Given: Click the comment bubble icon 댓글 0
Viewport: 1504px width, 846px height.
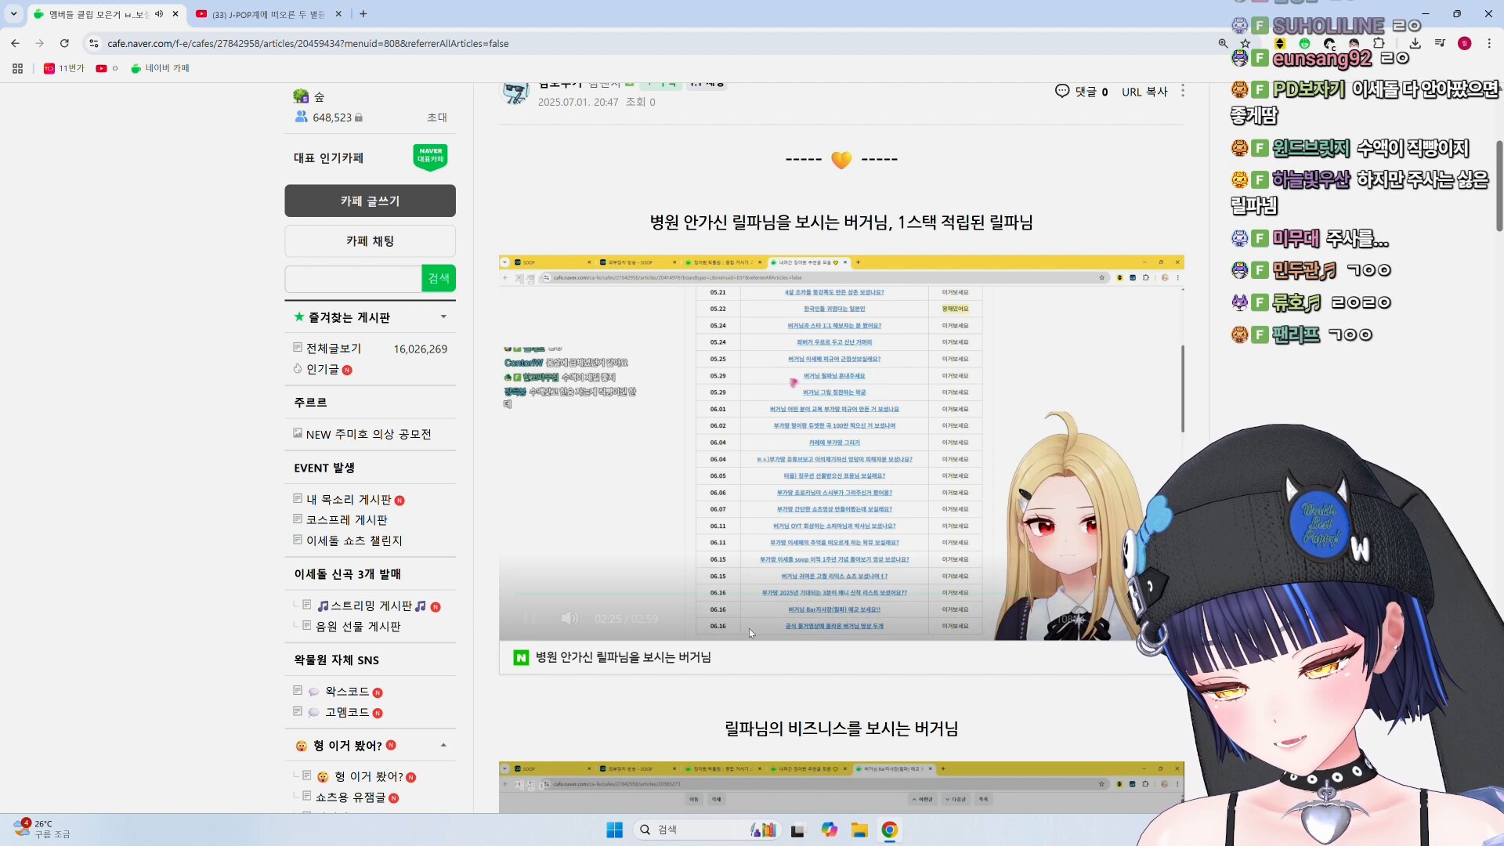Looking at the screenshot, I should pyautogui.click(x=1062, y=92).
